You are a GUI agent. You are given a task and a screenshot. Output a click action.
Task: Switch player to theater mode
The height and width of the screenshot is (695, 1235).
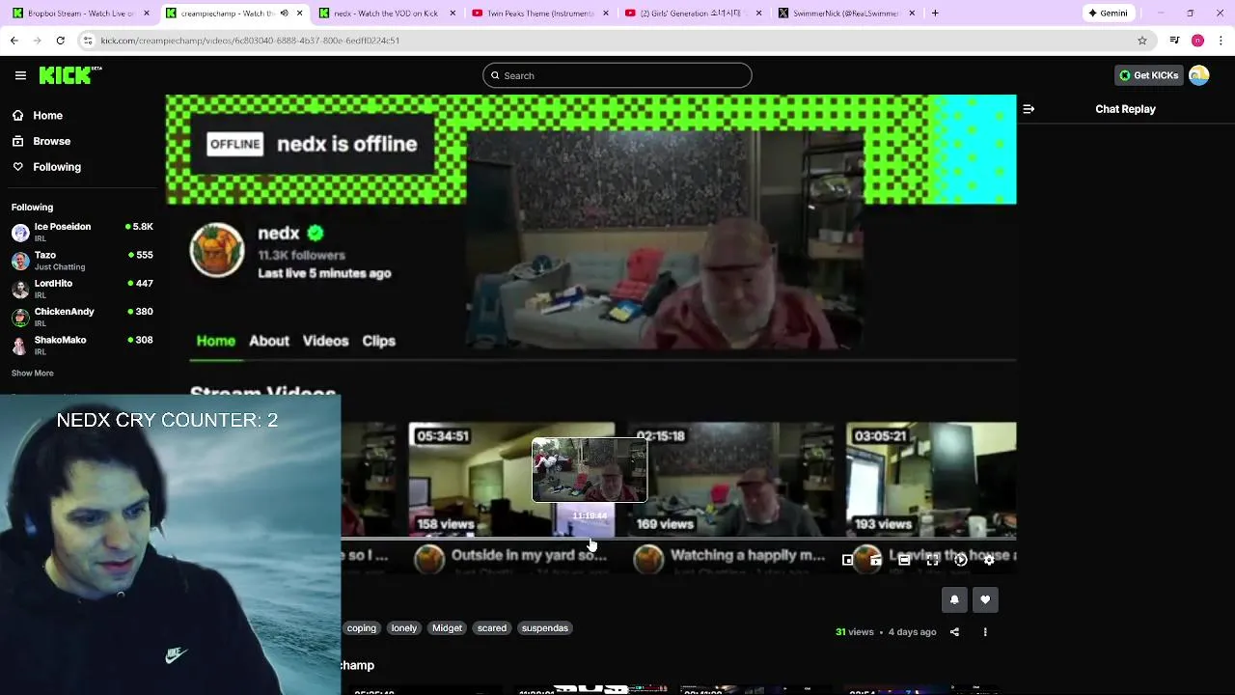tap(904, 560)
